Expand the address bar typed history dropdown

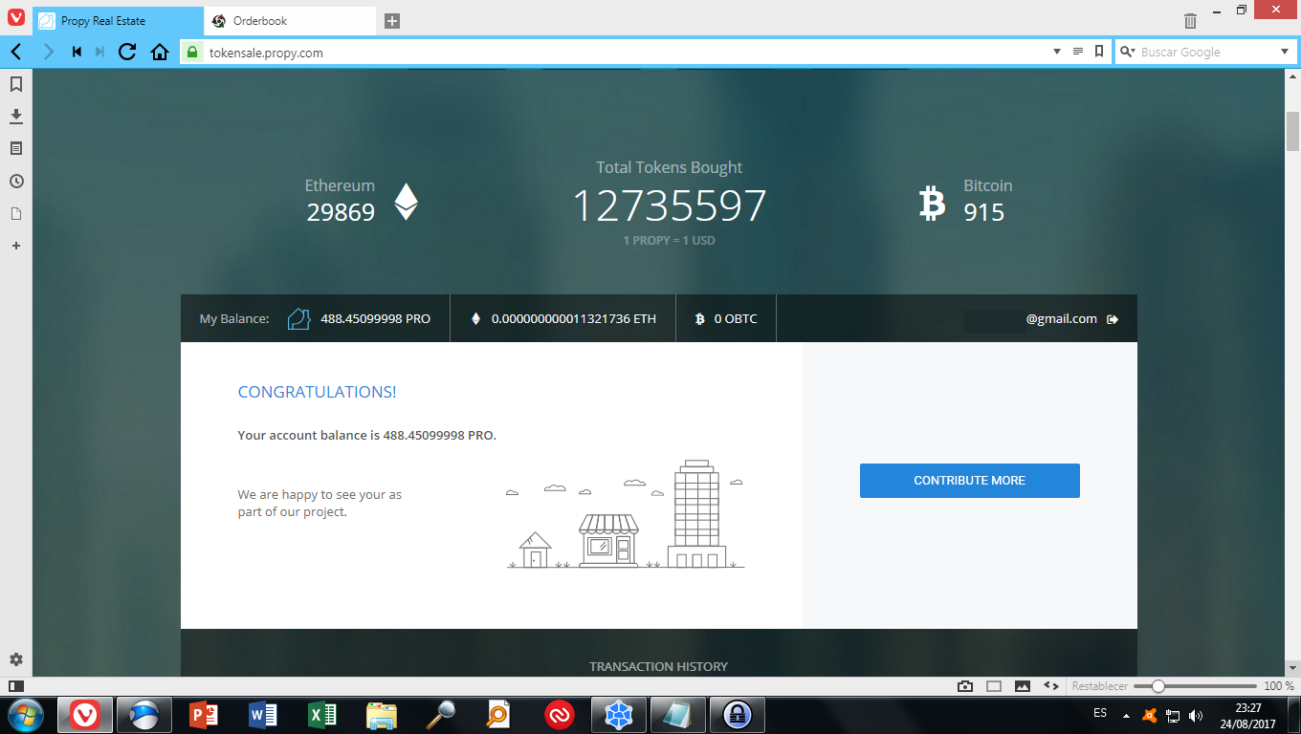[1057, 52]
